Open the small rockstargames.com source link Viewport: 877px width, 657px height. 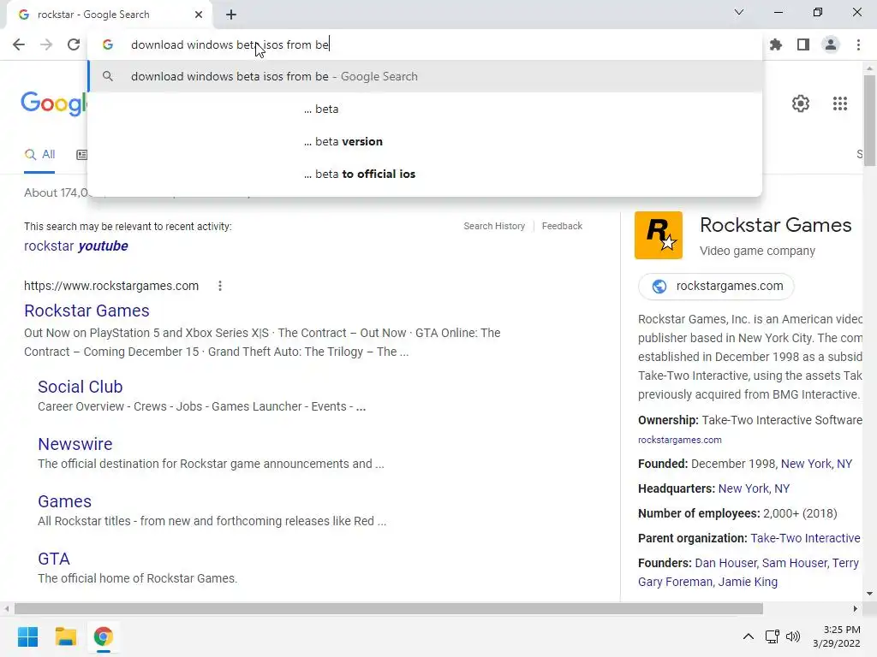coord(679,441)
